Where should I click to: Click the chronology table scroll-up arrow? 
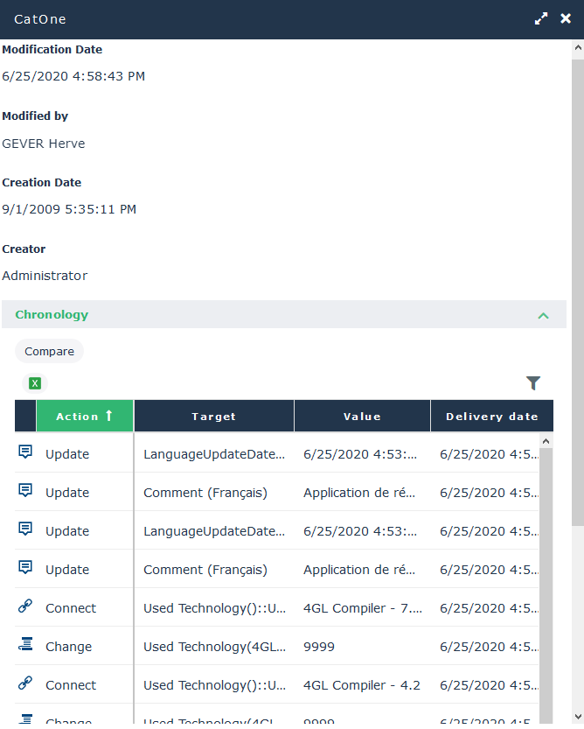click(547, 442)
